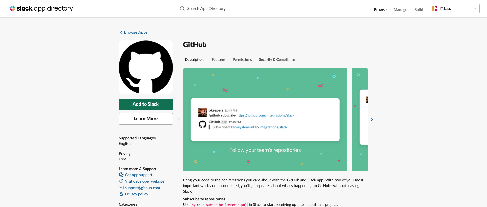This screenshot has width=487, height=207.
Task: Click the #ecosystem-int channel link in screenshot
Action: [242, 127]
